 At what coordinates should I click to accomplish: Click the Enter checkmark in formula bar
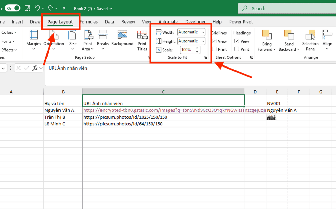(x=27, y=68)
